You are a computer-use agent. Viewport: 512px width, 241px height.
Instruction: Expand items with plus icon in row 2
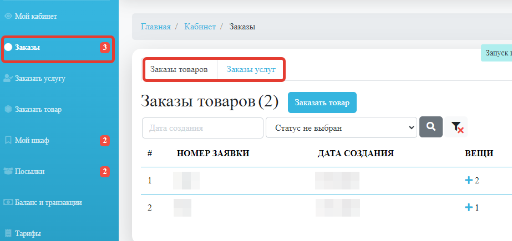click(x=469, y=207)
